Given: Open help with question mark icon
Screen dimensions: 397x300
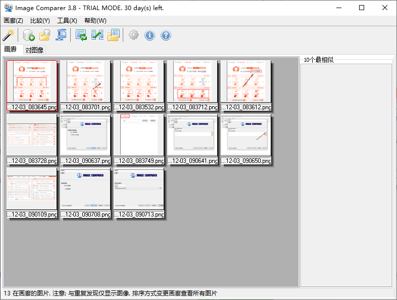Looking at the screenshot, I should pos(166,35).
